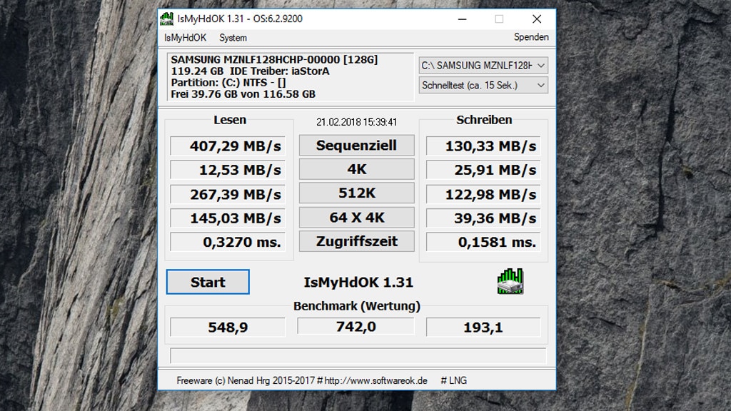Select the 25,91 MB/s 4K write value

(483, 170)
